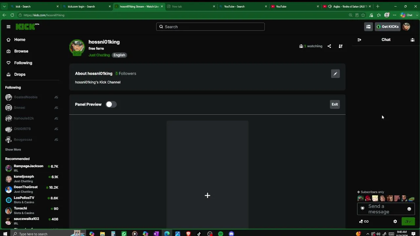This screenshot has height=236, width=420.
Task: Send the chat message
Action: (408, 222)
